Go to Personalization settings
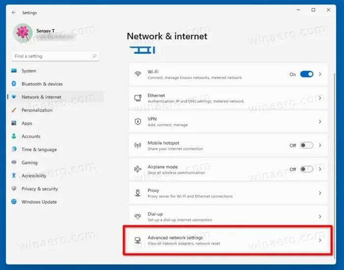Viewport: 344px width, 270px height. [55, 110]
